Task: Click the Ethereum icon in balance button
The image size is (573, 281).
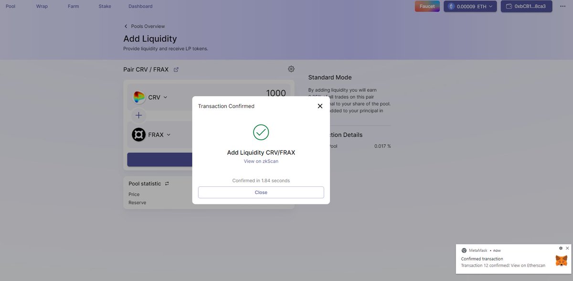Action: (451, 6)
